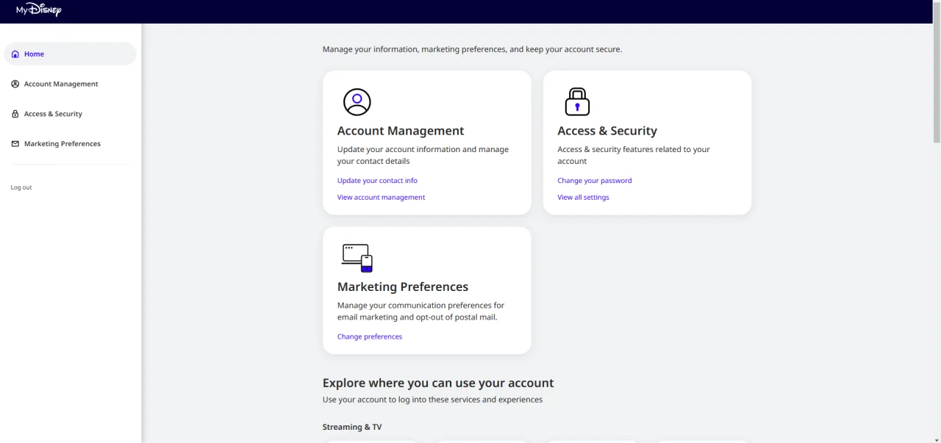The image size is (941, 443).
Task: Click the Account Management card heading
Action: (x=401, y=131)
